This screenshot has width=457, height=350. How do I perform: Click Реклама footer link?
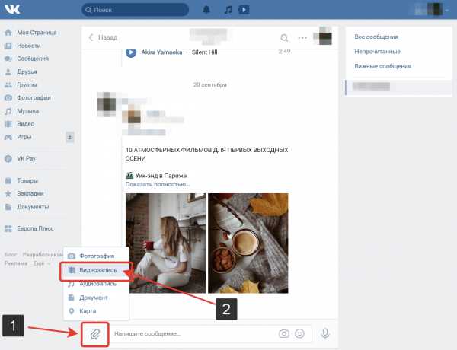click(x=16, y=263)
